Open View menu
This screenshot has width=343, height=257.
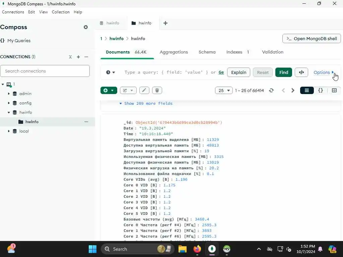[x=43, y=12]
